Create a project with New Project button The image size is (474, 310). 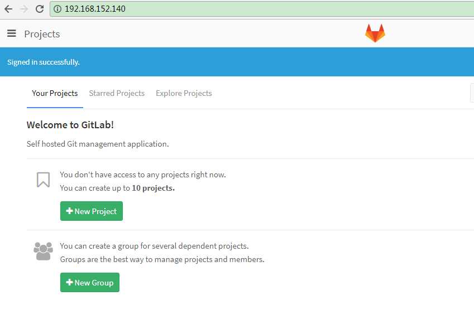click(92, 211)
